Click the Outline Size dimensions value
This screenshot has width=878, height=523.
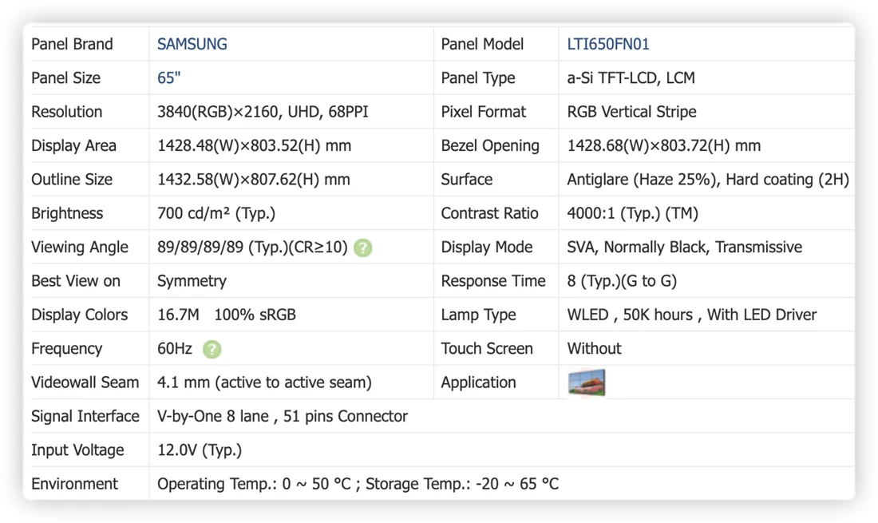254,180
